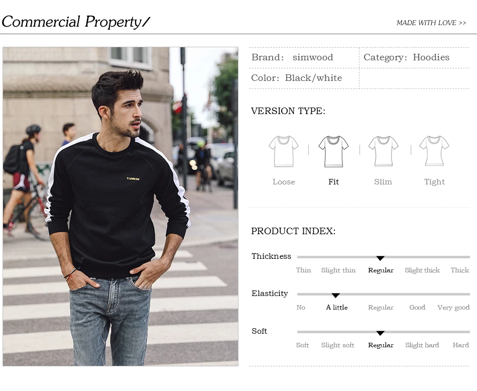Click the Slim t-shirt icon
477x391 pixels.
(x=383, y=151)
